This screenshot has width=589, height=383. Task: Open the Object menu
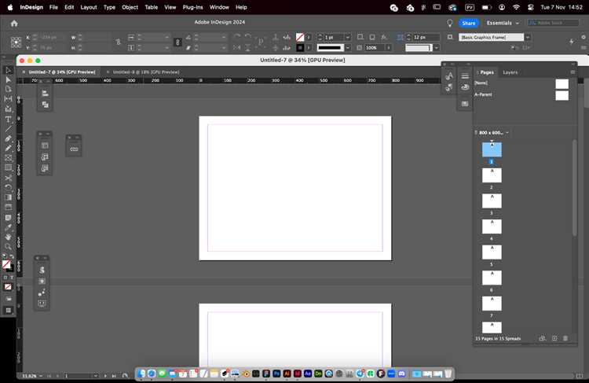click(x=130, y=7)
